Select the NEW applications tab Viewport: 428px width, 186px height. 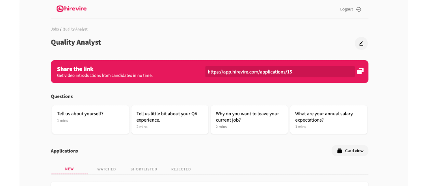(69, 169)
